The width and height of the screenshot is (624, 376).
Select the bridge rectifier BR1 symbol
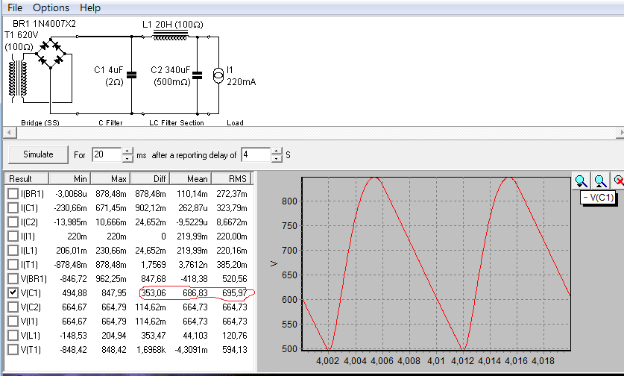[x=51, y=55]
